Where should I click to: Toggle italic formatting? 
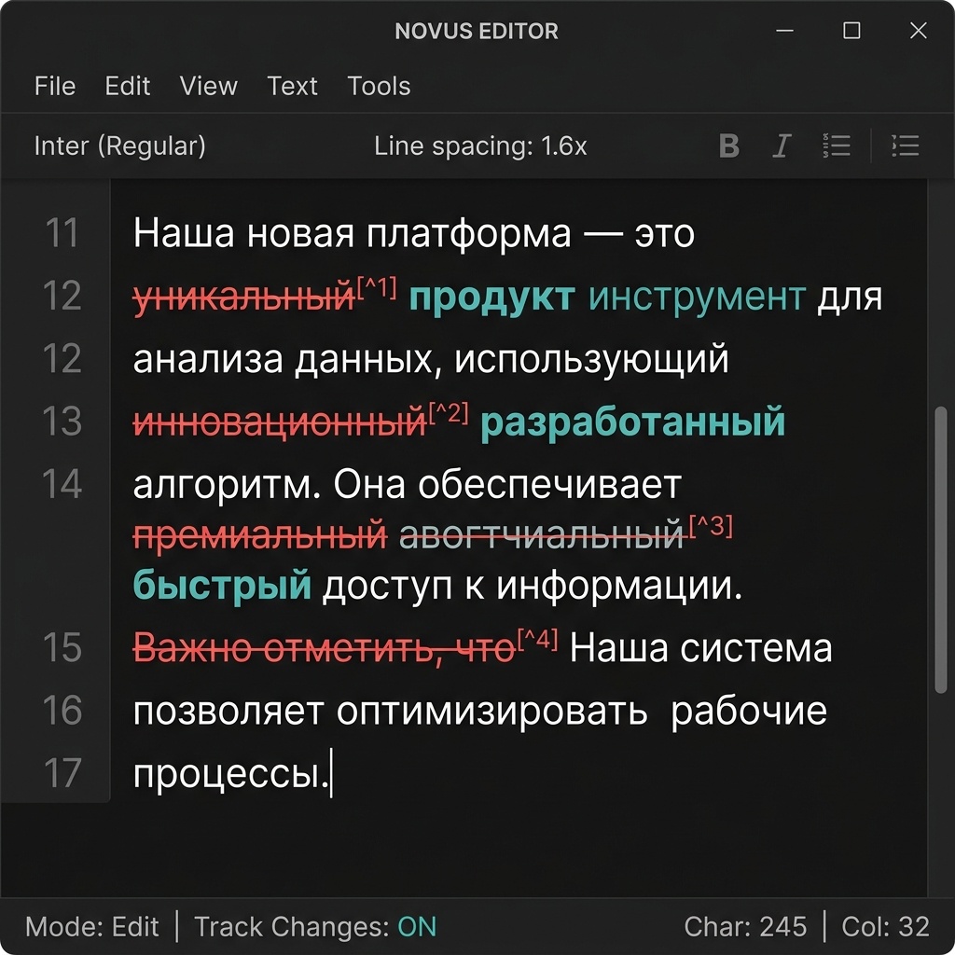click(x=782, y=146)
